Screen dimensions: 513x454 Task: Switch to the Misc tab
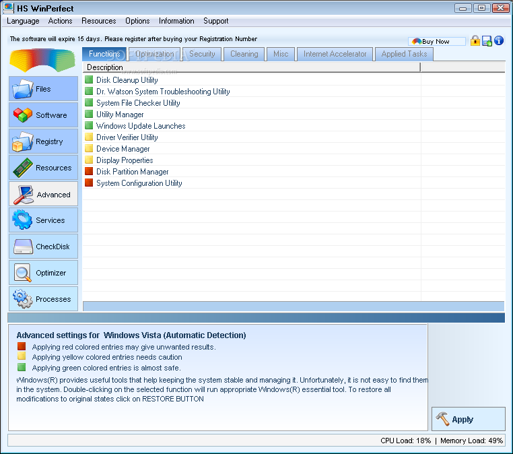point(281,54)
